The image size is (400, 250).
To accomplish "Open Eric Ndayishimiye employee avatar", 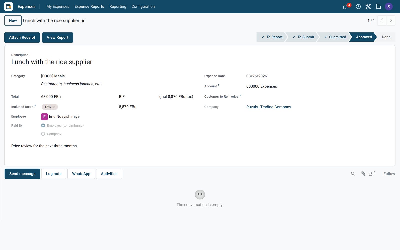I will (x=44, y=117).
